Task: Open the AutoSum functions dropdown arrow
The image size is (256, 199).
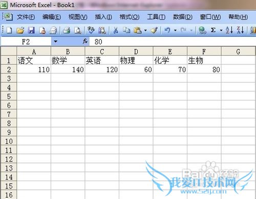Action: click(x=221, y=31)
